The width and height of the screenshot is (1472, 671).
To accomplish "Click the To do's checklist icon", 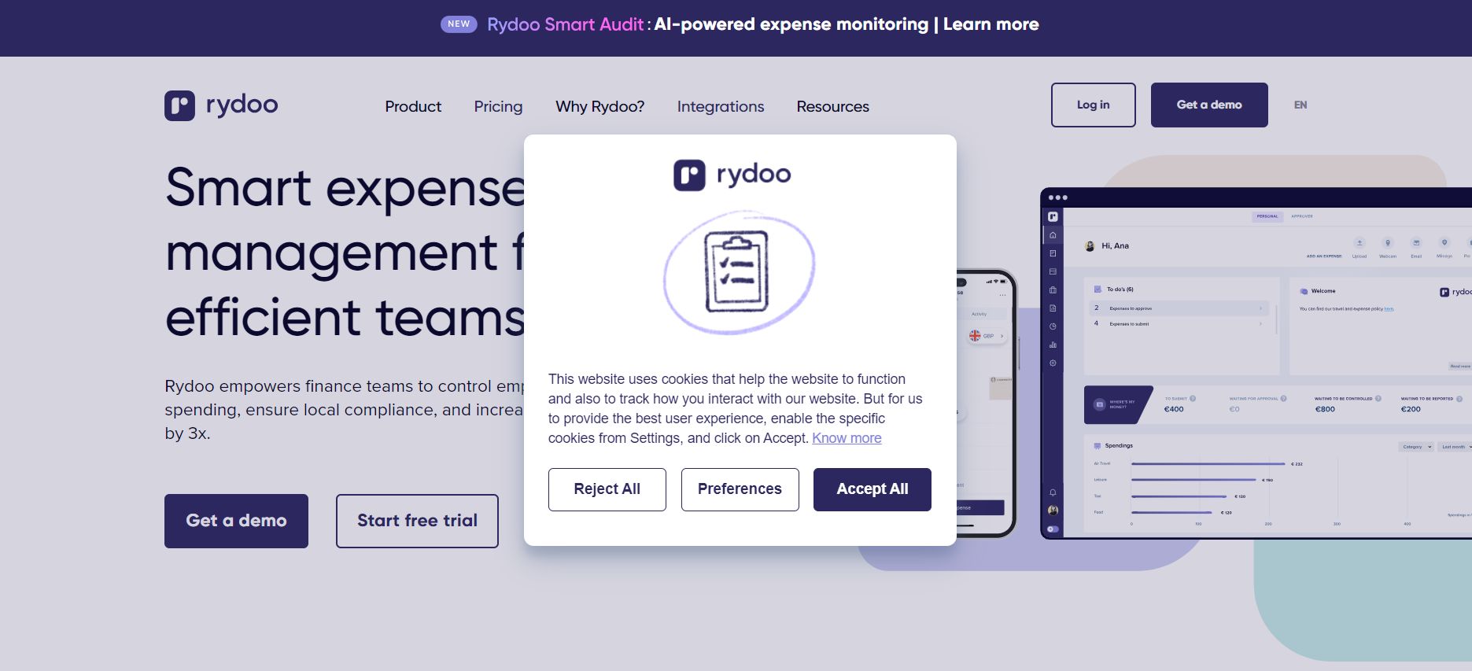I will pos(1098,289).
